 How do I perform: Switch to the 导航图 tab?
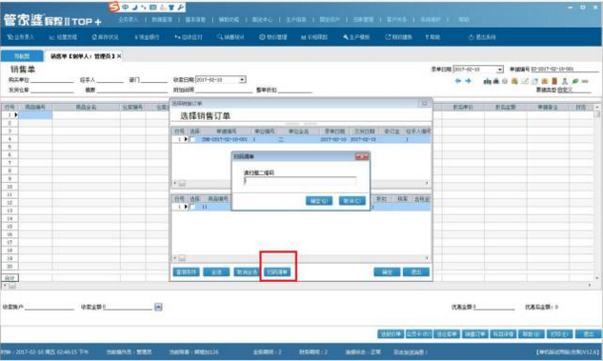point(22,56)
